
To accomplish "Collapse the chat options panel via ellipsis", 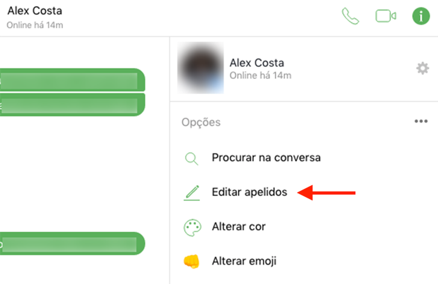I will pyautogui.click(x=421, y=121).
